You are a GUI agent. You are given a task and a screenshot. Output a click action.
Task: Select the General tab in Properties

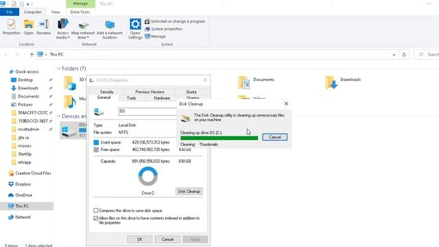104,97
